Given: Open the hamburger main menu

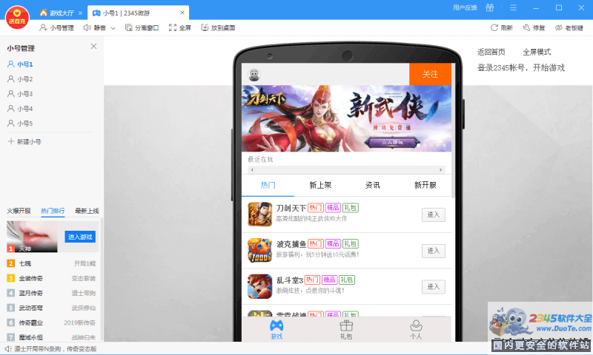Looking at the screenshot, I should click(513, 7).
